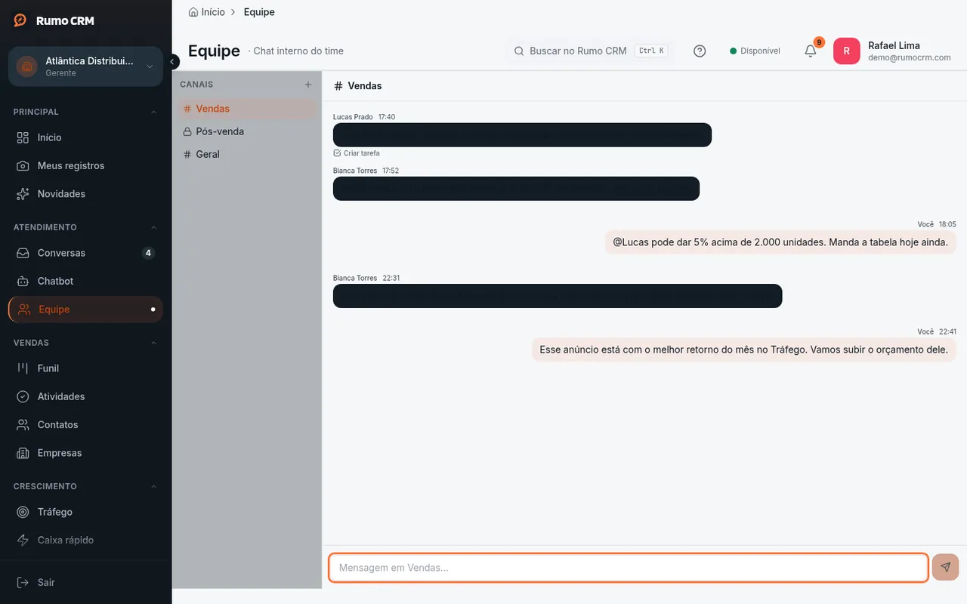
Task: Send the message with paper plane button
Action: click(x=945, y=567)
